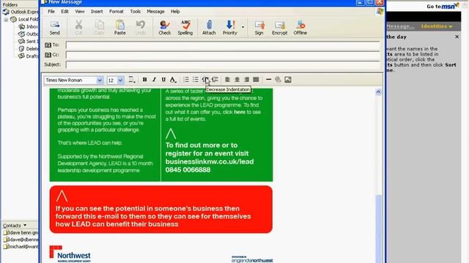The image size is (469, 263).
Task: Click the Offline toolbar button
Action: coord(300,28)
